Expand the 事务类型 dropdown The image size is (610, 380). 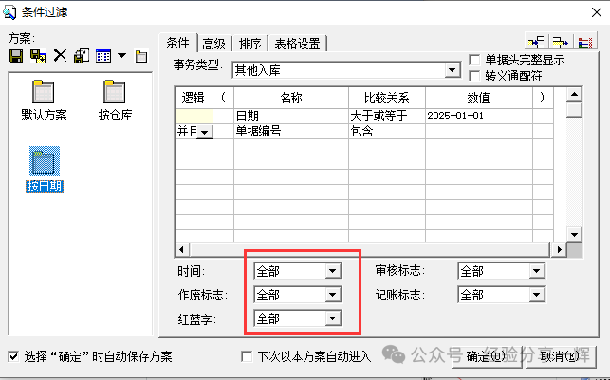452,70
